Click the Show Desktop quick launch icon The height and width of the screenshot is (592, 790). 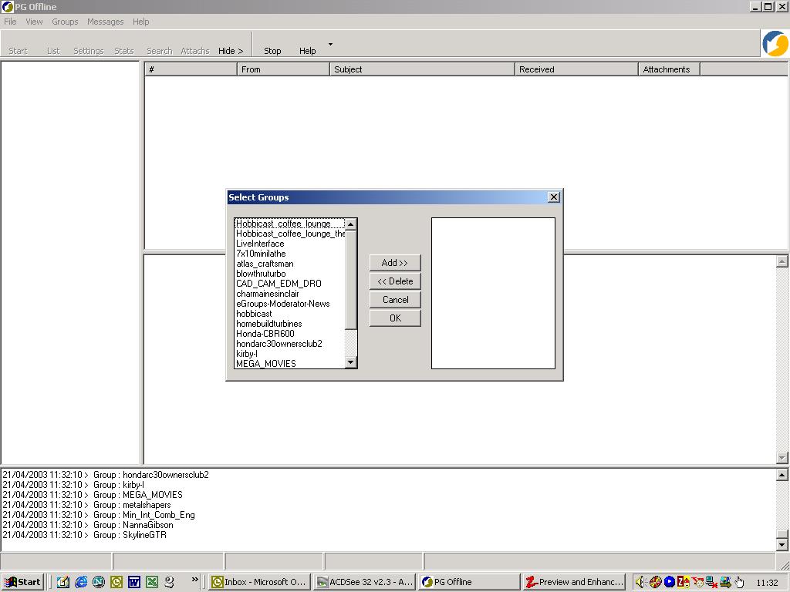click(x=63, y=582)
